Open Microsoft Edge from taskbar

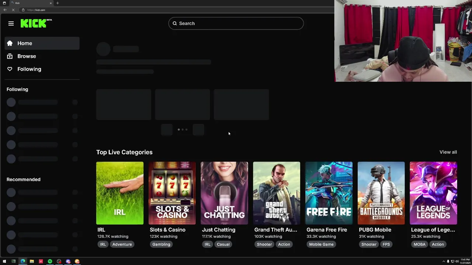point(23,261)
